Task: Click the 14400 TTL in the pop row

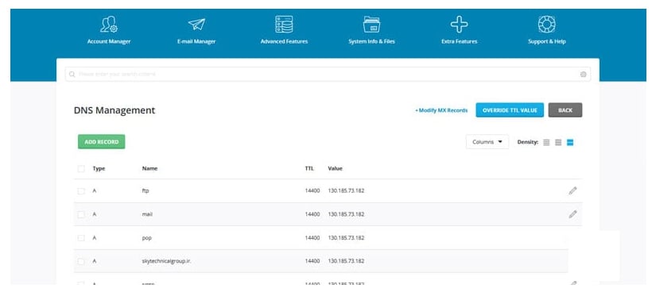Action: pyautogui.click(x=312, y=238)
